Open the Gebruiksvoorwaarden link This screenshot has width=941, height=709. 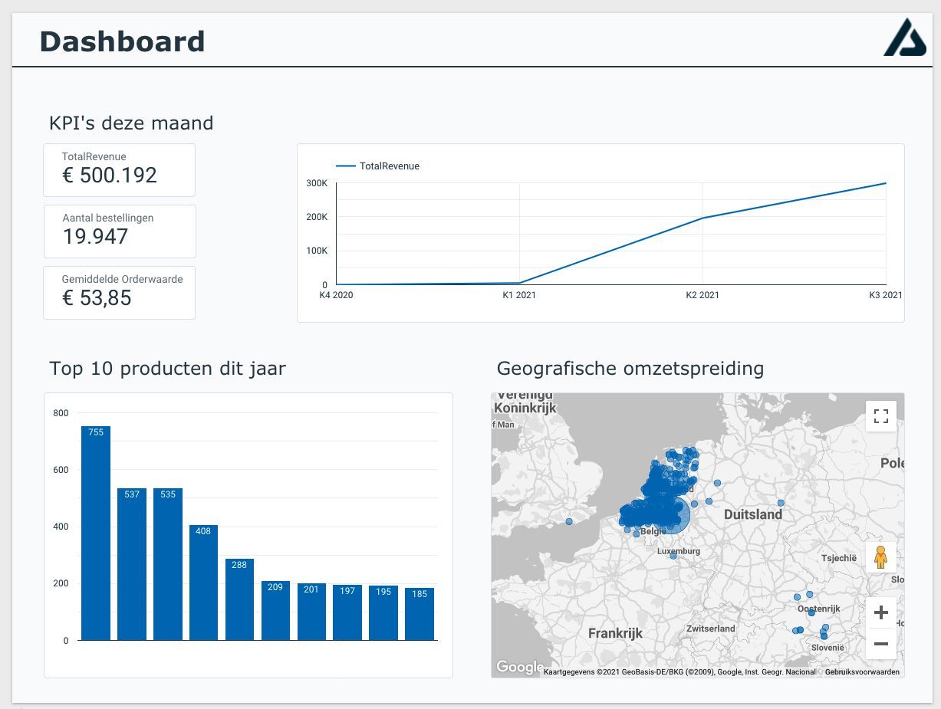click(862, 671)
